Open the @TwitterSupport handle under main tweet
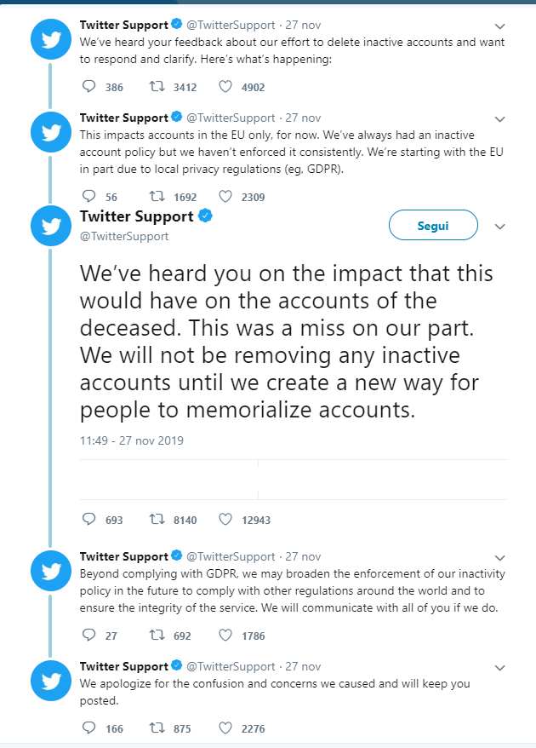Viewport: 536px width, 748px height. (x=124, y=236)
